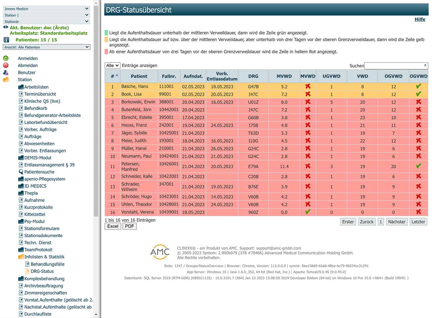Click the blue info icon beside Patienten

tap(6, 40)
